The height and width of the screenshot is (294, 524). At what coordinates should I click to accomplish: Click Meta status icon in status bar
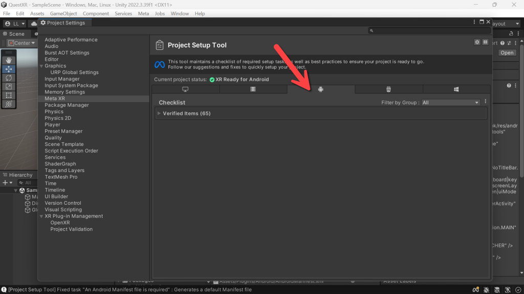[x=475, y=290]
